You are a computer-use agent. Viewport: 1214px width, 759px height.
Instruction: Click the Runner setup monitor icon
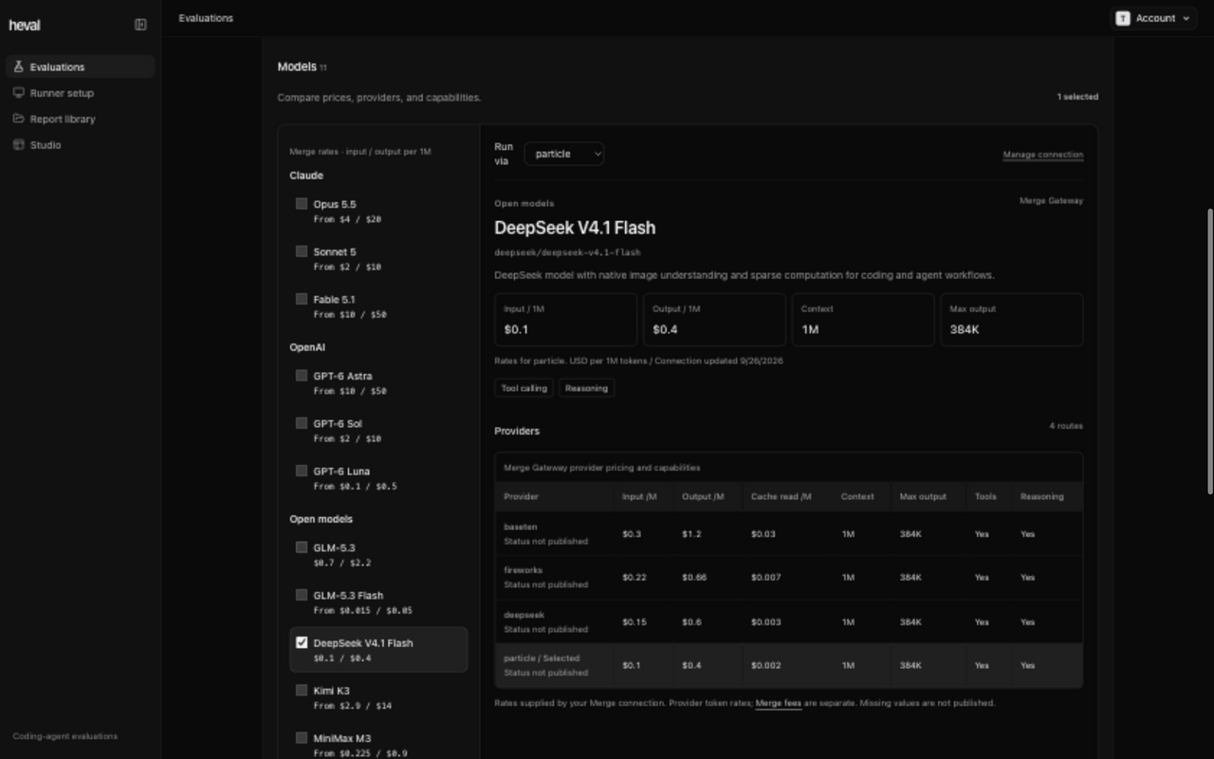click(x=18, y=93)
